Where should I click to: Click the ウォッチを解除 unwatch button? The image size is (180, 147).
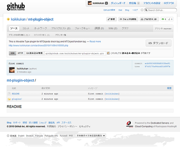[x=128, y=19]
